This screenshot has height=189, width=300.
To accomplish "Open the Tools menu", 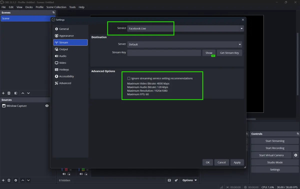I will tap(72, 7).
